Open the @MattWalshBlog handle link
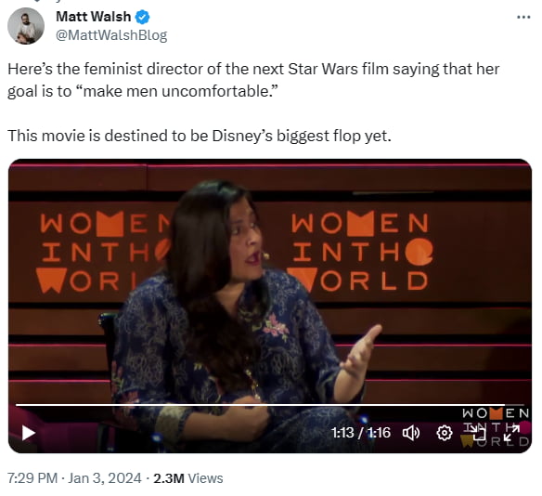The image size is (542, 496). pyautogui.click(x=111, y=35)
